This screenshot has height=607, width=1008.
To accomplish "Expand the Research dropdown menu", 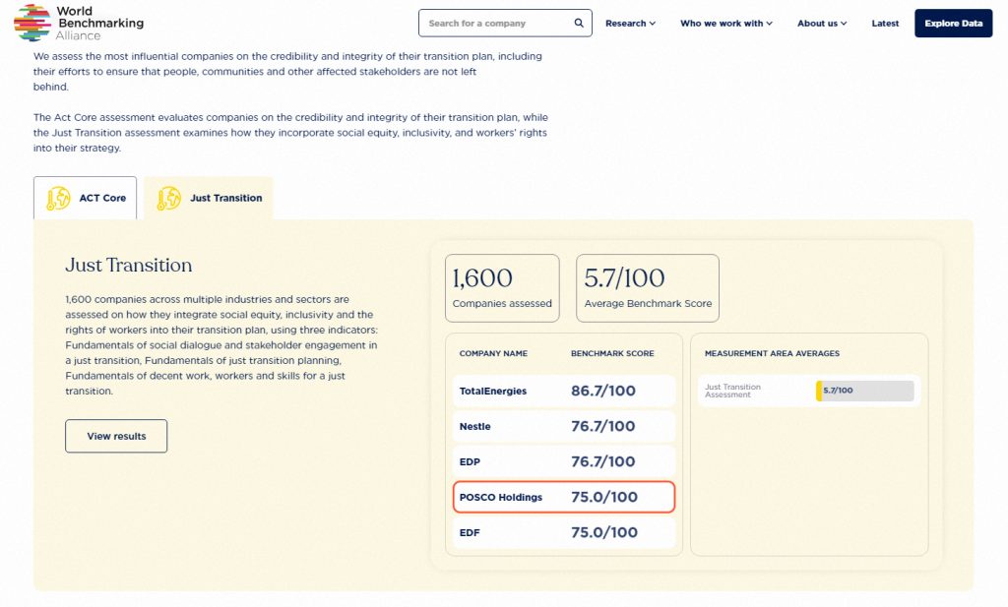I will (630, 24).
